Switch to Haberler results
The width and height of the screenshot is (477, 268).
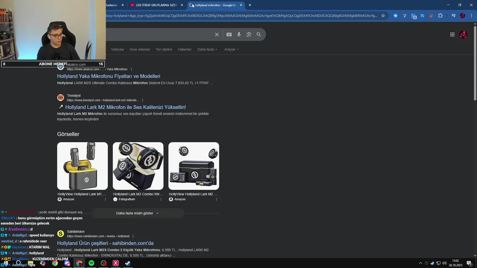184,50
